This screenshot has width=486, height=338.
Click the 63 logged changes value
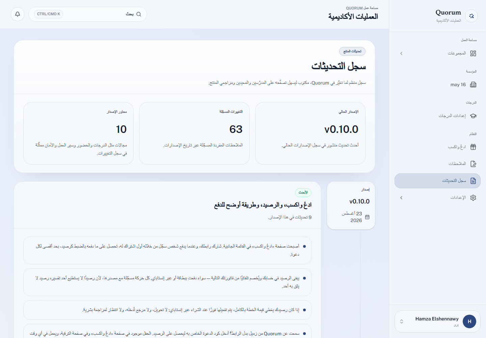click(236, 129)
